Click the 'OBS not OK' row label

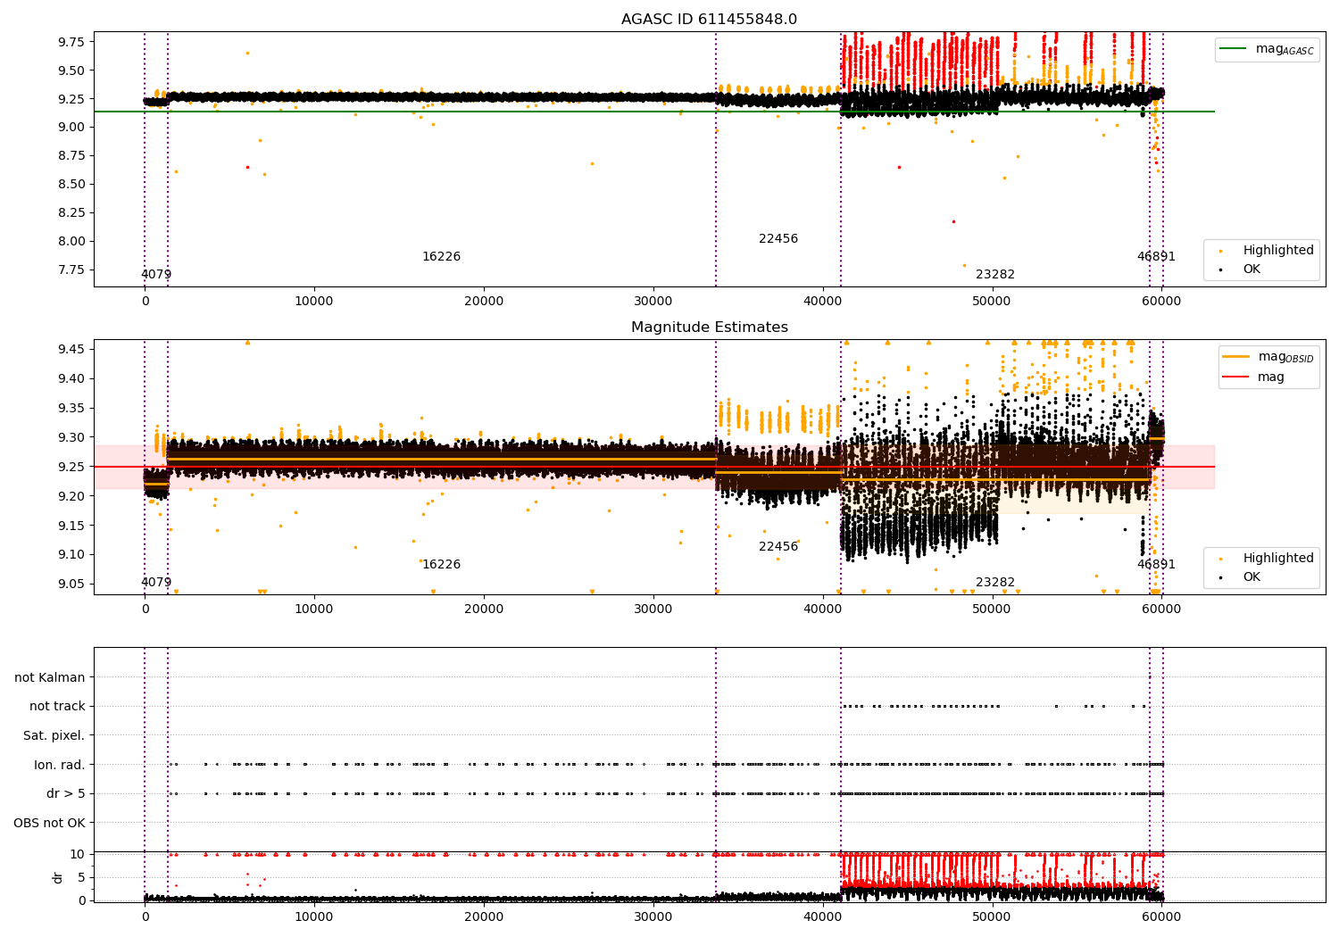[50, 824]
